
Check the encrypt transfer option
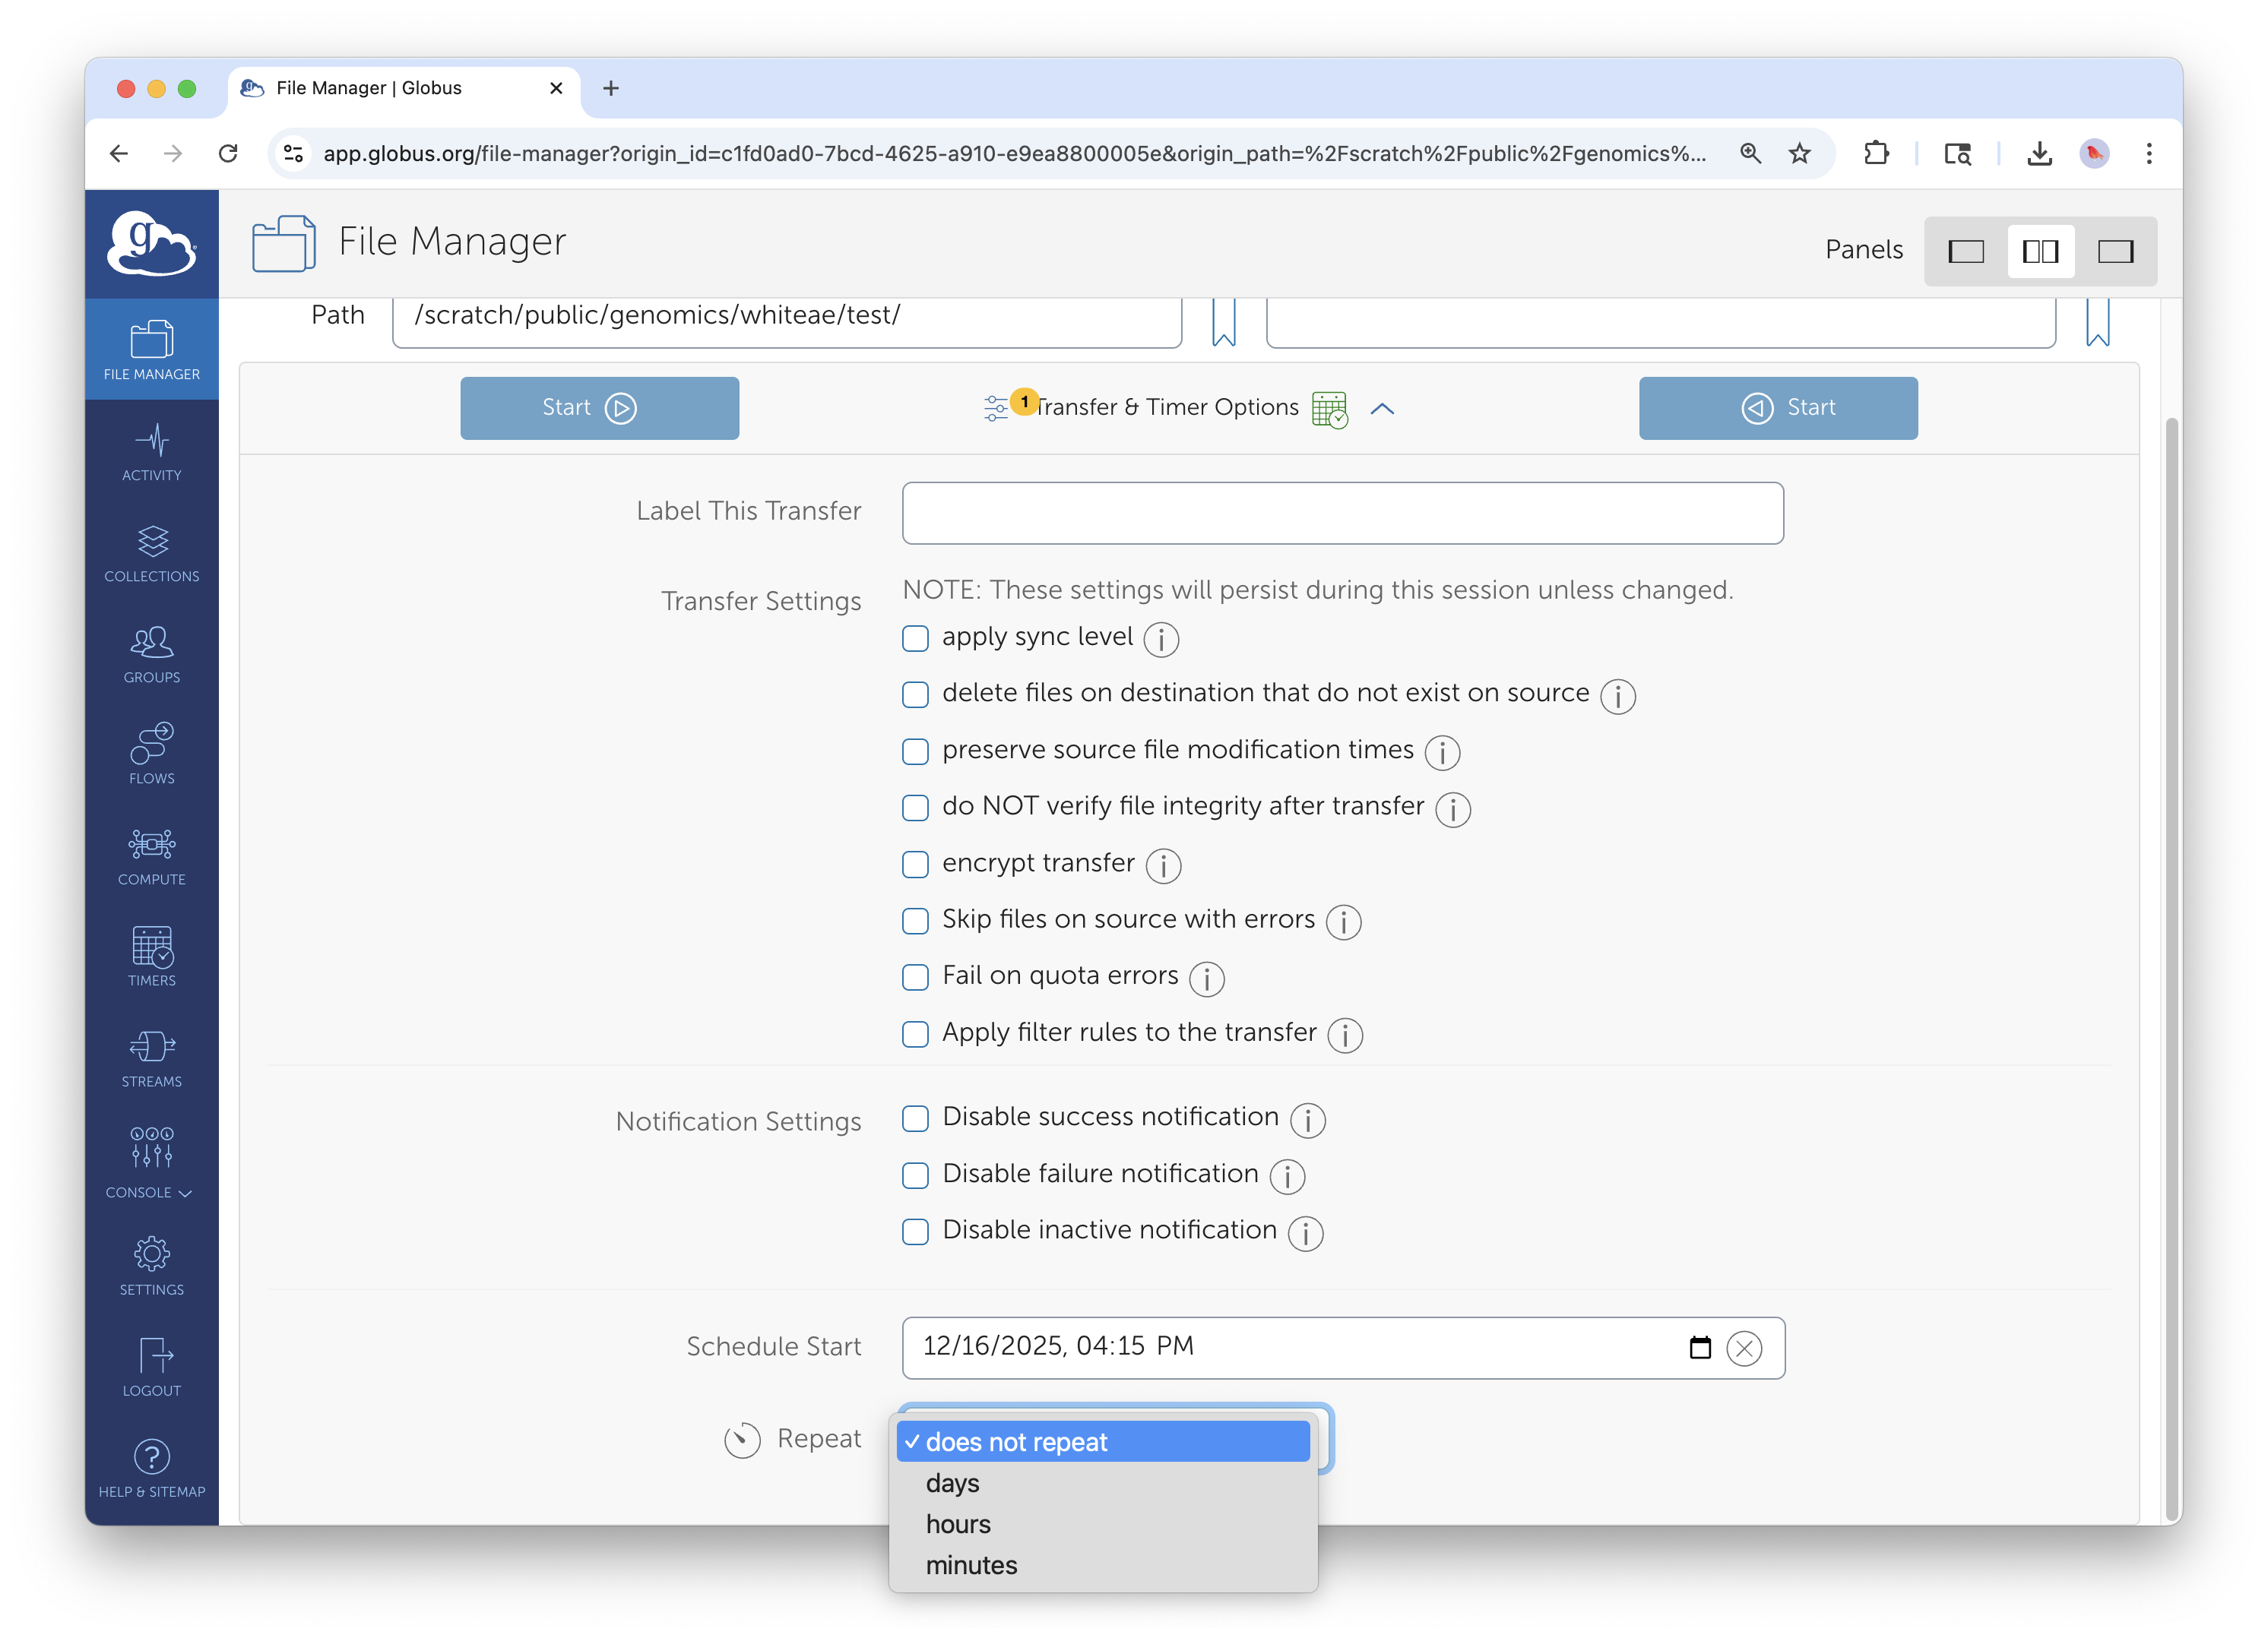click(915, 865)
